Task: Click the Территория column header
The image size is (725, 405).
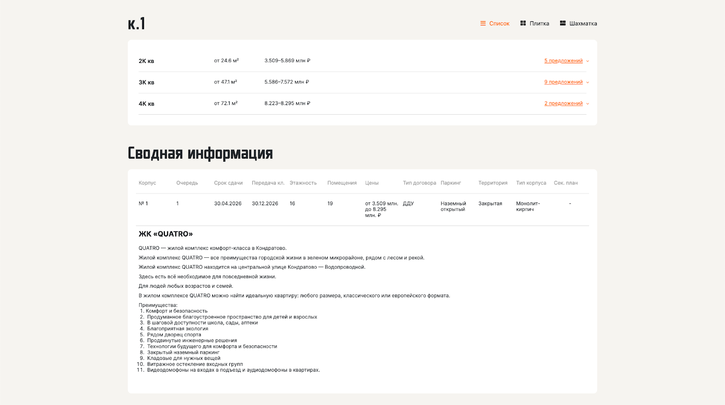Action: click(x=493, y=183)
